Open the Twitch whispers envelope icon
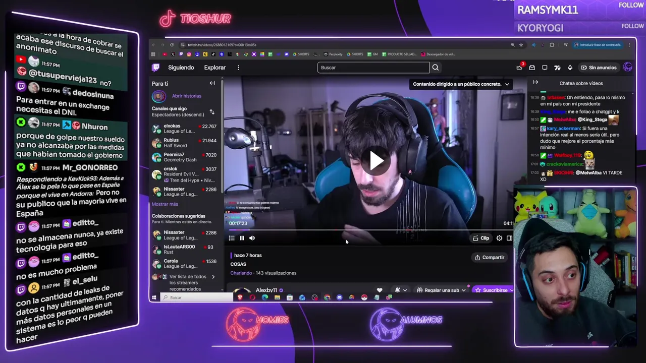This screenshot has height=363, width=646. click(532, 68)
